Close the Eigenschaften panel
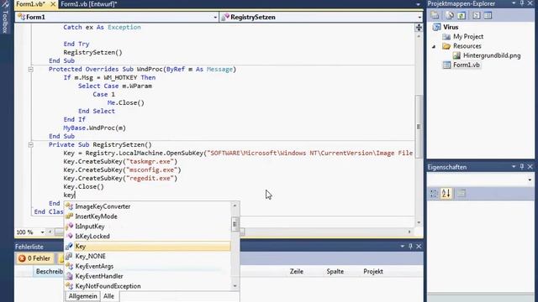Image resolution: width=538 pixels, height=302 pixels. click(530, 167)
